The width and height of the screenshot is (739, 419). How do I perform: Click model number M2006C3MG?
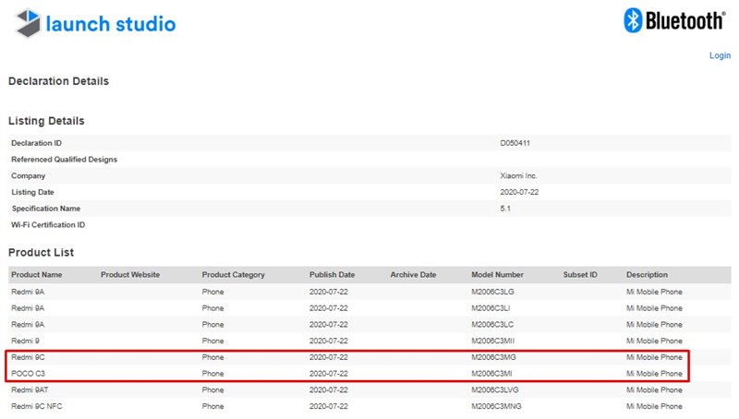(493, 357)
